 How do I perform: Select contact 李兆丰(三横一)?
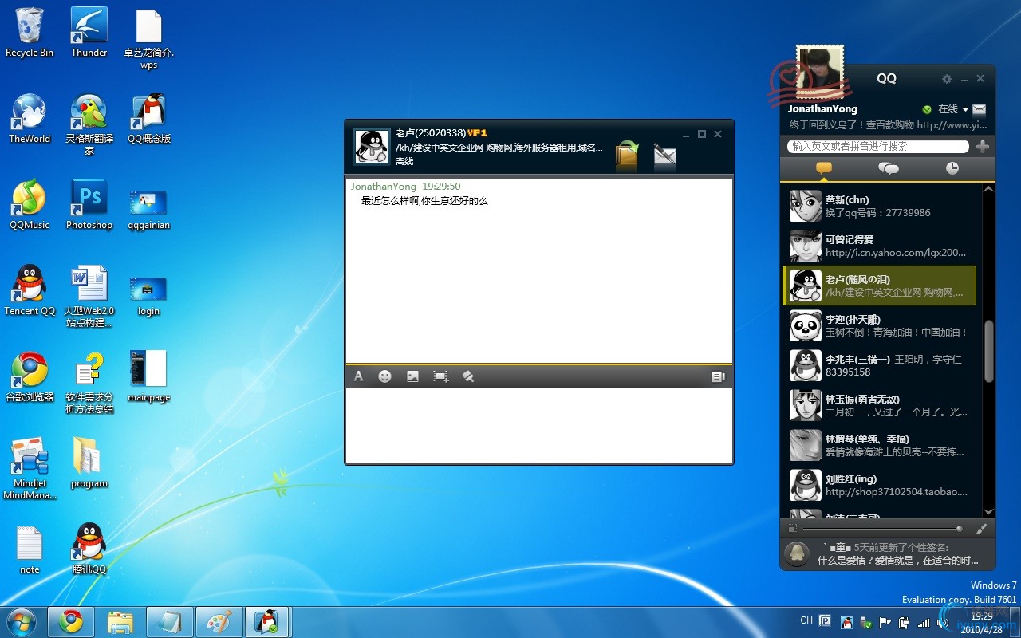[879, 365]
